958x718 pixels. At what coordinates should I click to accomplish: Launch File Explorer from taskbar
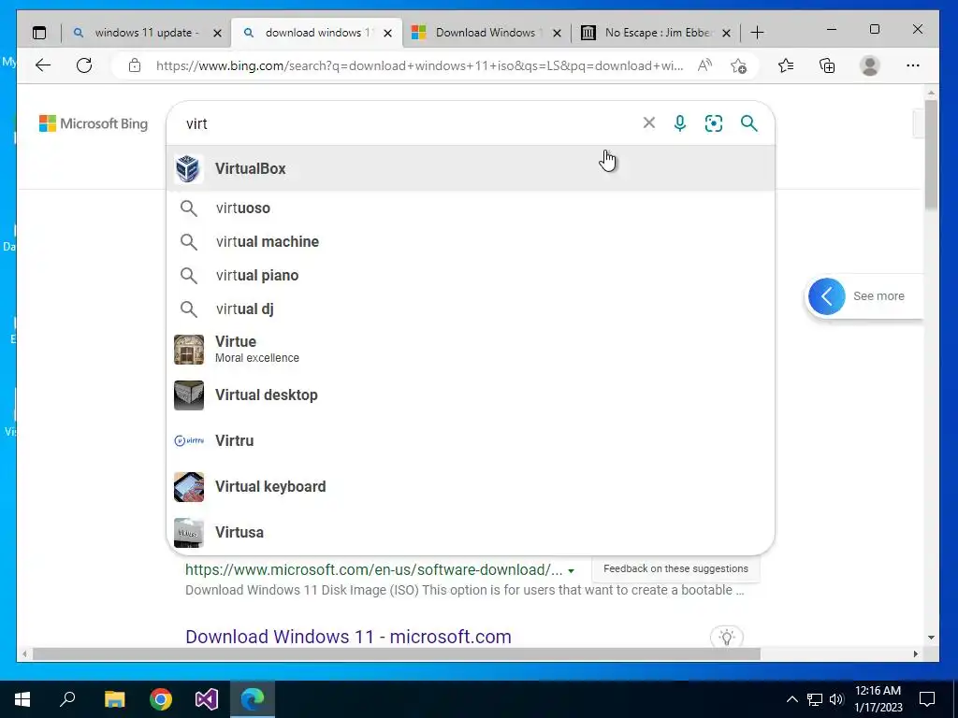click(x=114, y=699)
